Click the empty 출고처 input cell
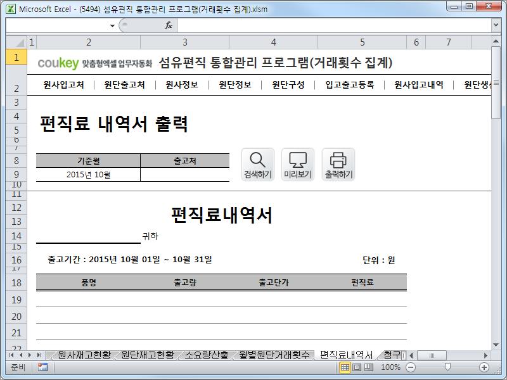 185,175
